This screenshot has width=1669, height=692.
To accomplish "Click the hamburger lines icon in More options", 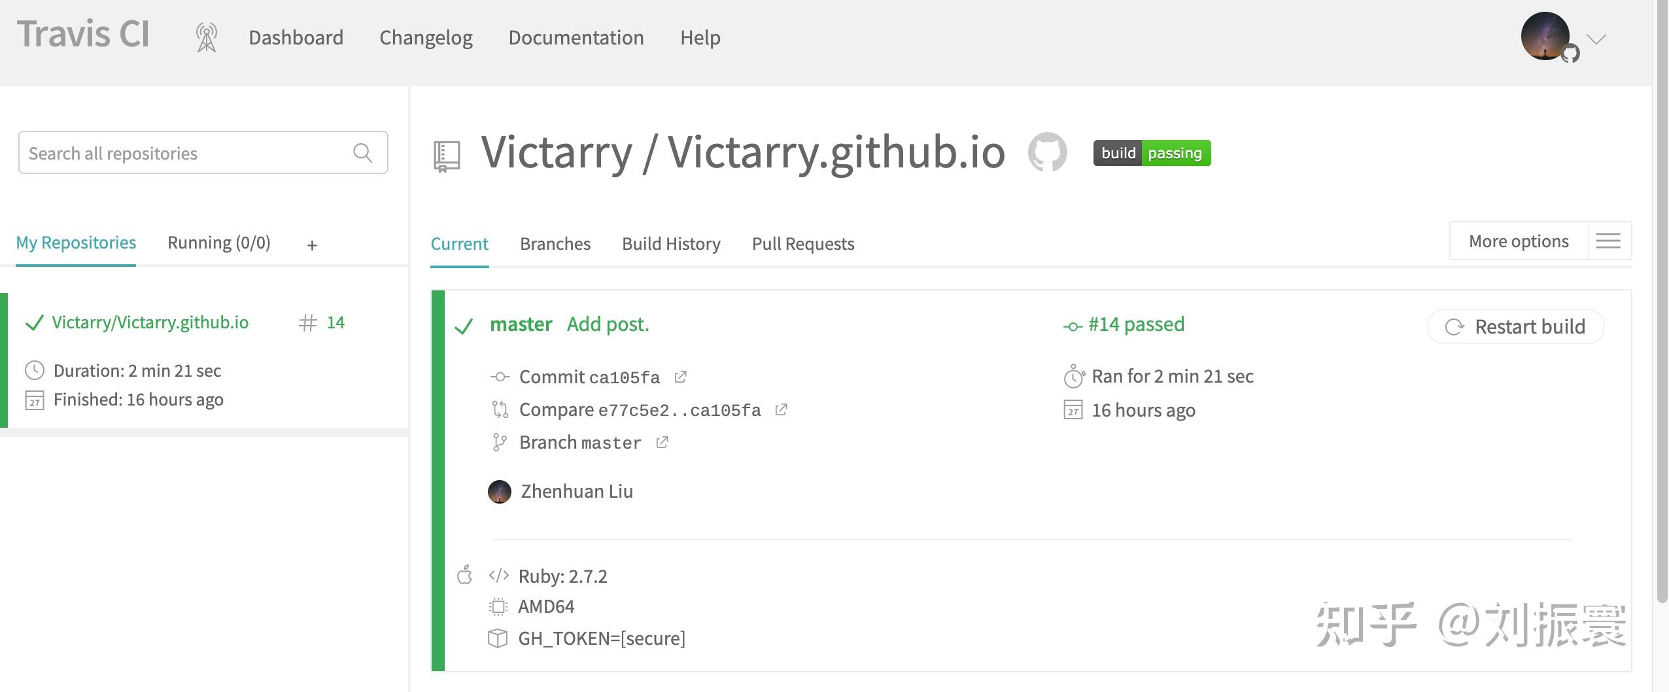I will click(x=1608, y=241).
